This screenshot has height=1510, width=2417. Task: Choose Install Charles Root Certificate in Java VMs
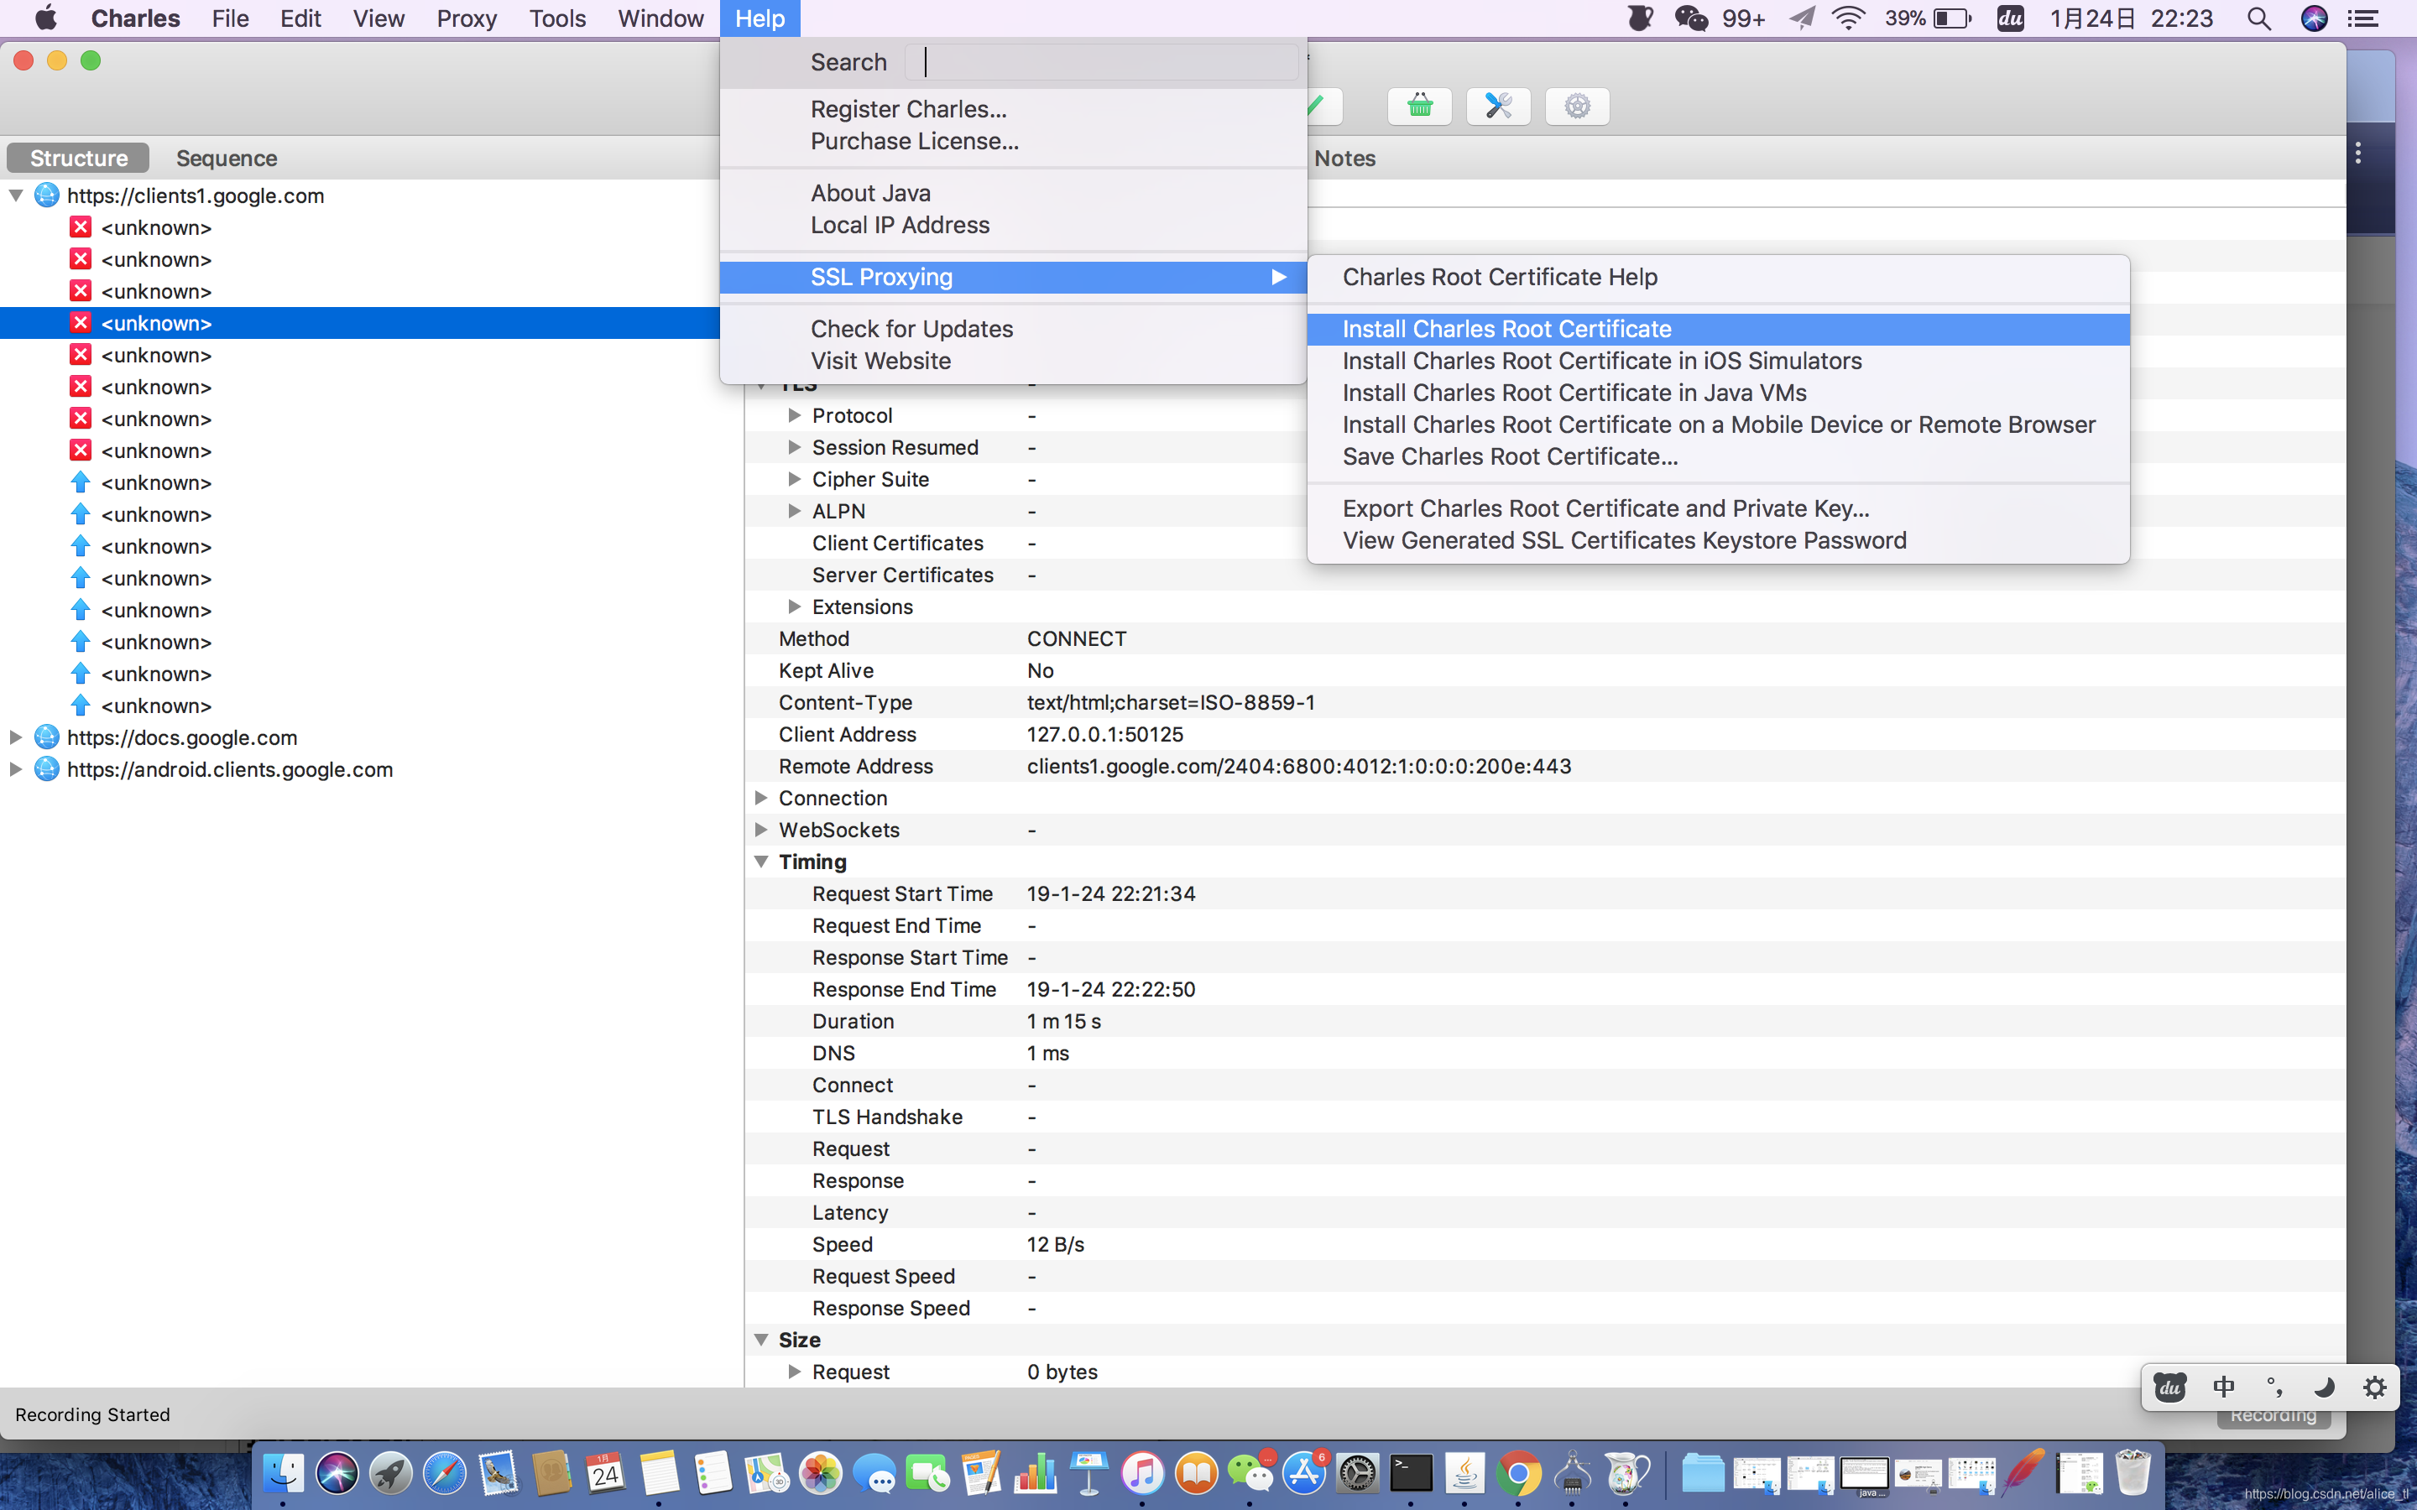1718,393
